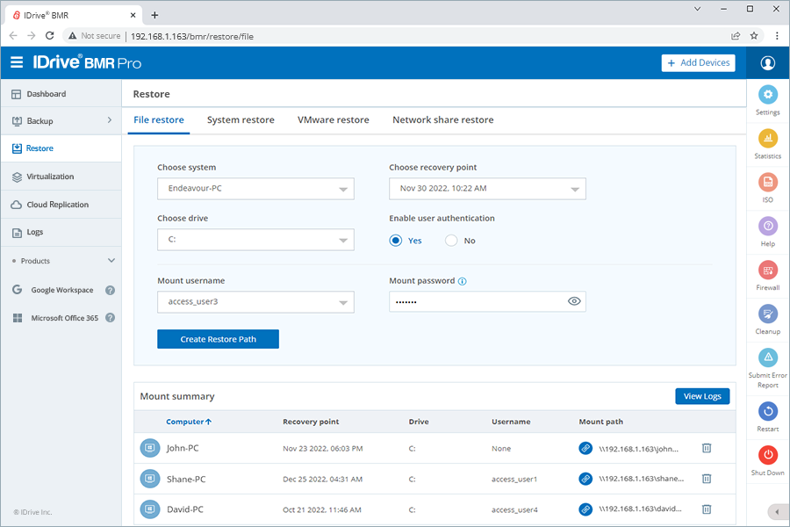Open the Choose recovery point dropdown
This screenshot has height=527, width=790.
click(x=487, y=189)
